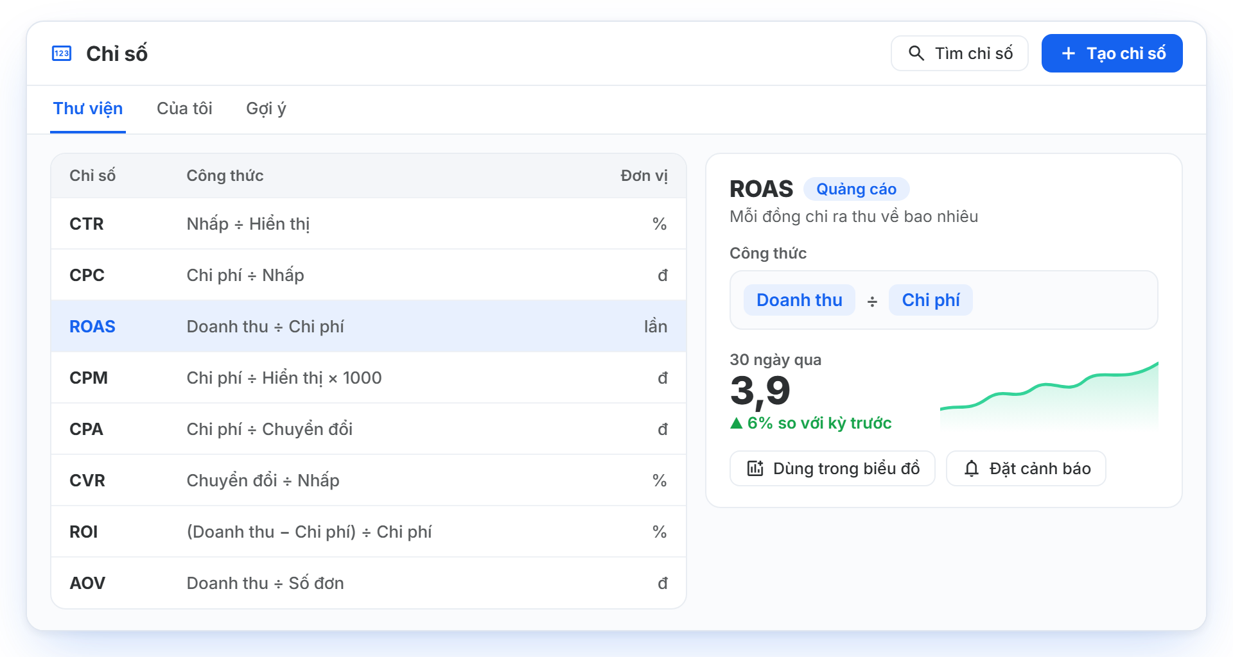Select the AOV metric row
1233x657 pixels.
[369, 583]
